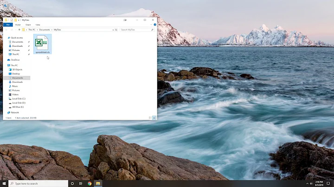Open pinned This PC under Quick access

click(x=16, y=54)
